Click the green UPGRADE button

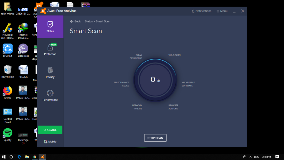coord(50,130)
